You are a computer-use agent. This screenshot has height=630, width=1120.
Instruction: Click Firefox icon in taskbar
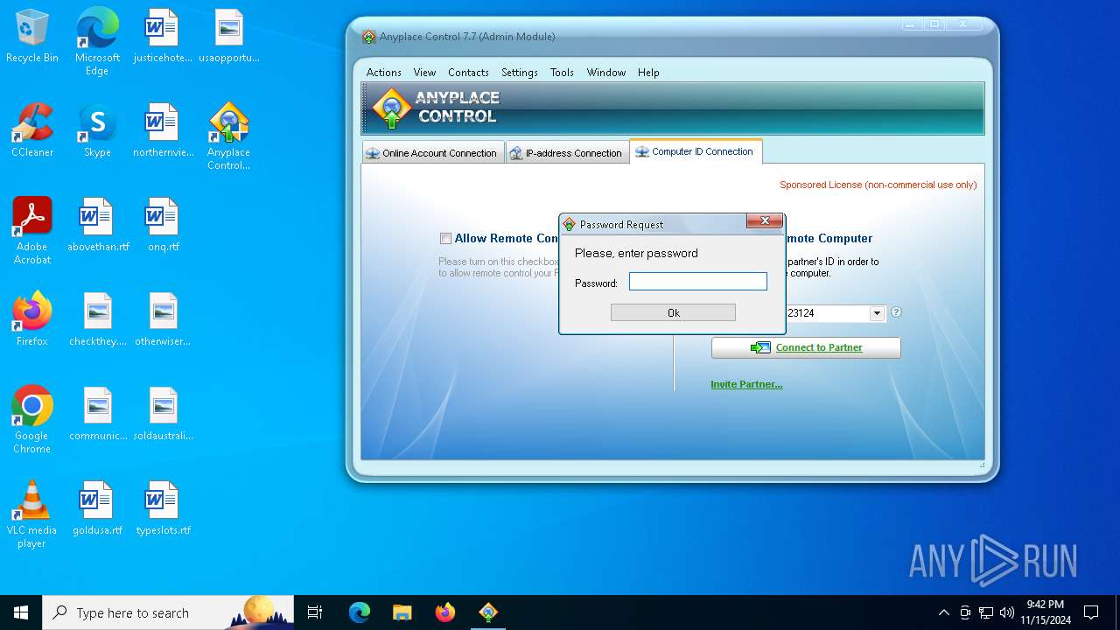(445, 612)
